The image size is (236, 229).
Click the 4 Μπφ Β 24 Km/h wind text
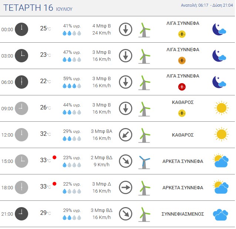coord(102,29)
